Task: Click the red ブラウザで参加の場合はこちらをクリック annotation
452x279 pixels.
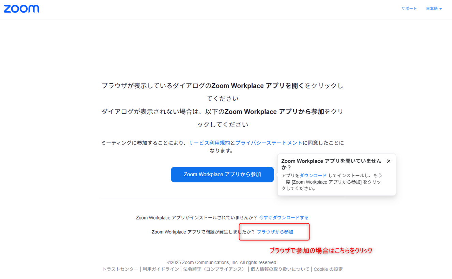Action: tap(320, 251)
